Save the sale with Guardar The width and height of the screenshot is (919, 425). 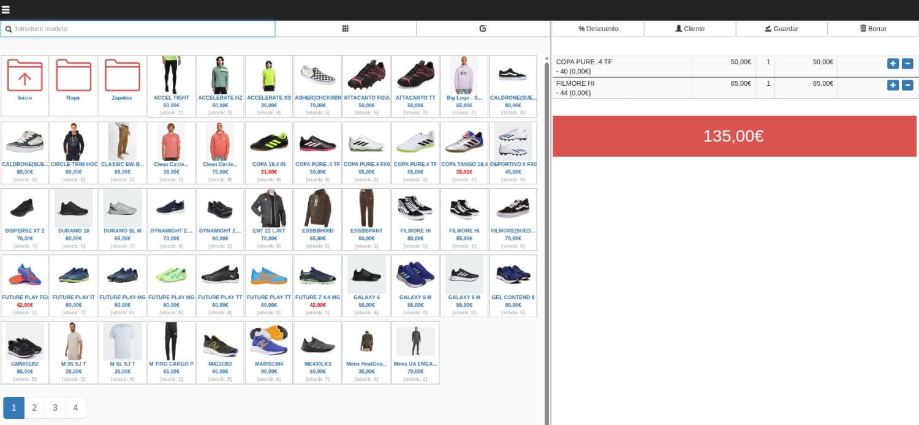[x=781, y=29]
